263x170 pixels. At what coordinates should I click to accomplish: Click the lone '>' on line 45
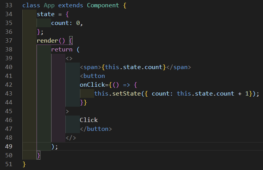pyautogui.click(x=67, y=111)
